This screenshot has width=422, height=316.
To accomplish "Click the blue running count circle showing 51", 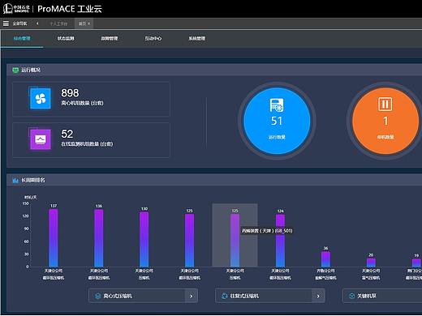I will click(x=277, y=121).
